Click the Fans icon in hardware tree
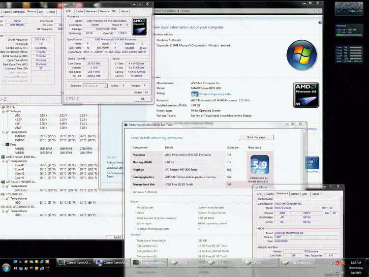Screen dimensions: 369x277 [7, 145]
